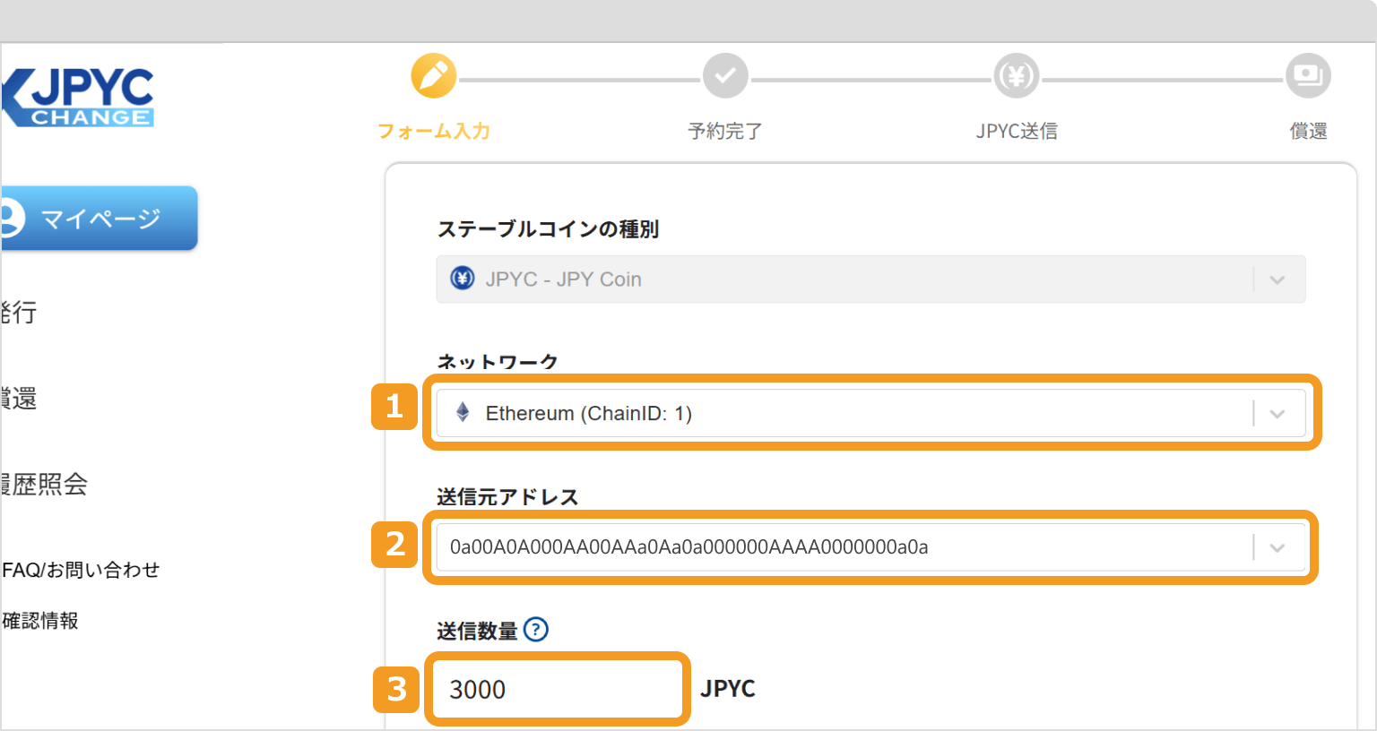
Task: Click the マイページ button
Action: click(x=99, y=218)
